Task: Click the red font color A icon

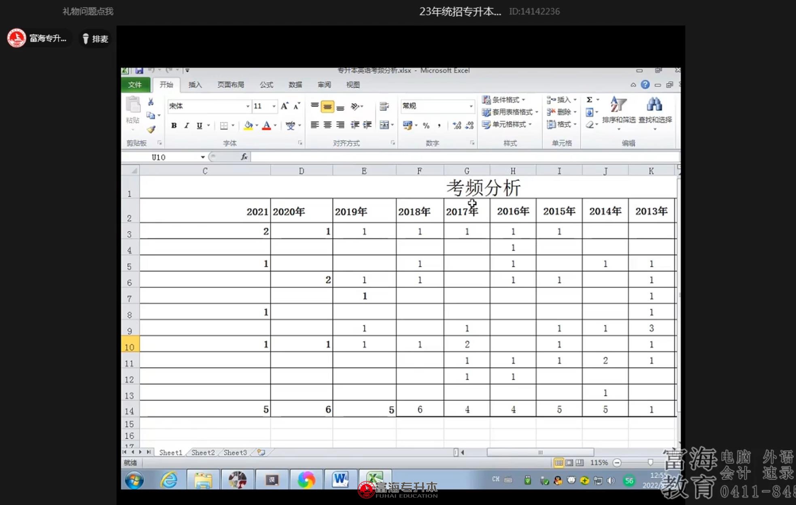Action: tap(266, 126)
